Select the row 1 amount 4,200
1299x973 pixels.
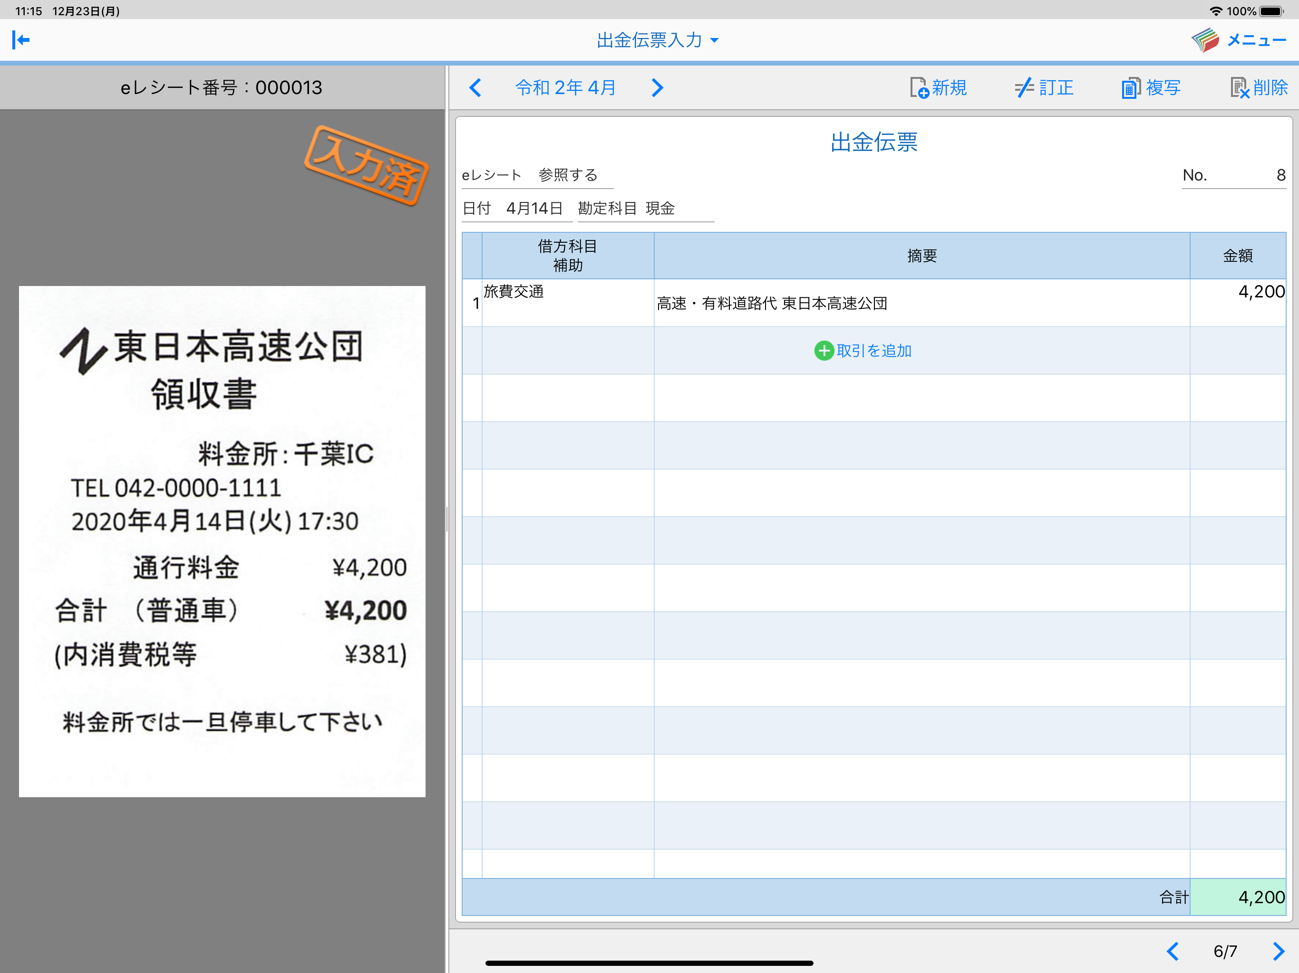(x=1238, y=302)
